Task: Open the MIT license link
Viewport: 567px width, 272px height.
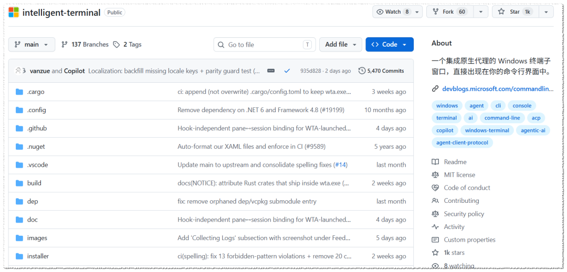Action: pos(459,175)
